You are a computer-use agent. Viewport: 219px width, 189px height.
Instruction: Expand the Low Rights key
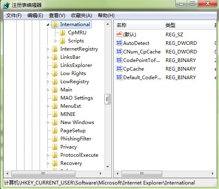point(48,73)
